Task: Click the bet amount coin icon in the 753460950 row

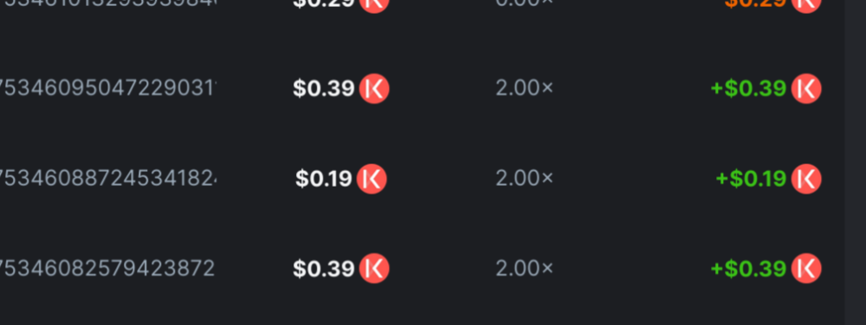Action: click(374, 89)
